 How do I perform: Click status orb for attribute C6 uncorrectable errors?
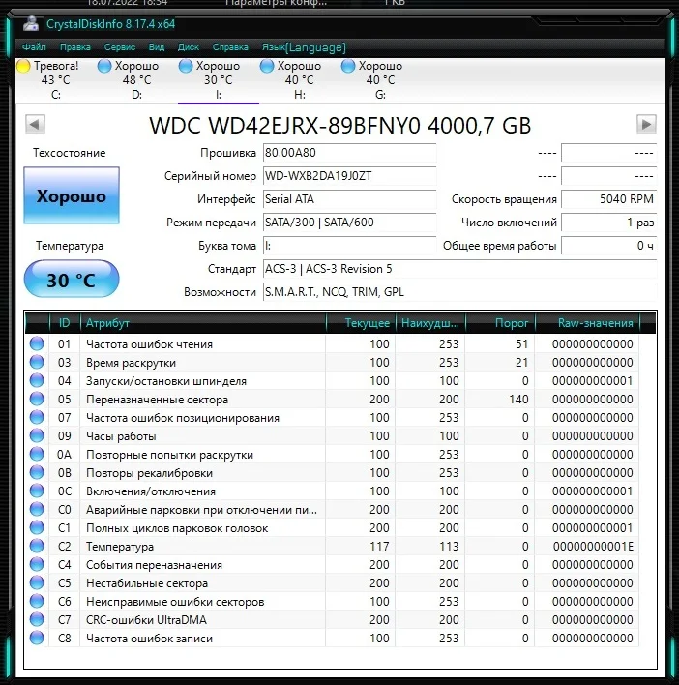click(37, 602)
